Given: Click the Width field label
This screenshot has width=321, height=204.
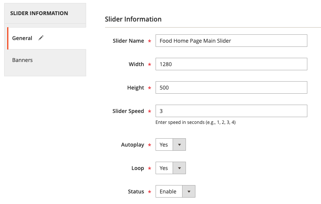Looking at the screenshot, I should point(136,64).
